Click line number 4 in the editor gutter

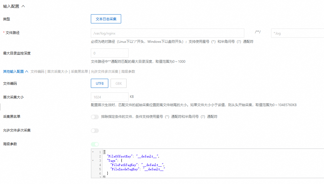pos(99,165)
